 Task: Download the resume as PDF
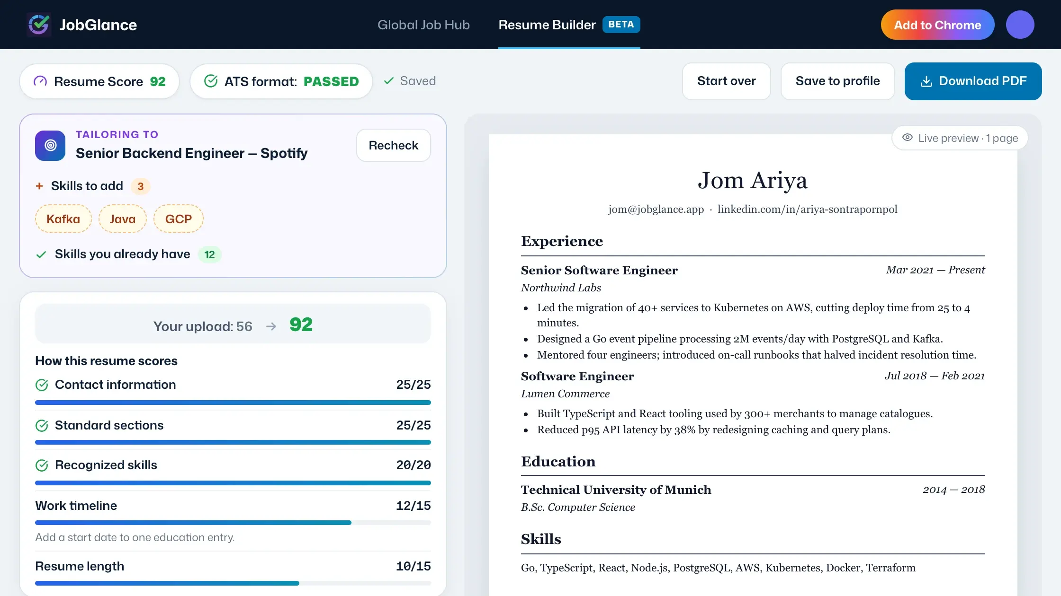pyautogui.click(x=973, y=81)
